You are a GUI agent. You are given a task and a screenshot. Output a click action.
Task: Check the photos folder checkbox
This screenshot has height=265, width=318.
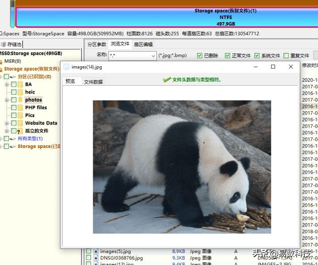14,100
